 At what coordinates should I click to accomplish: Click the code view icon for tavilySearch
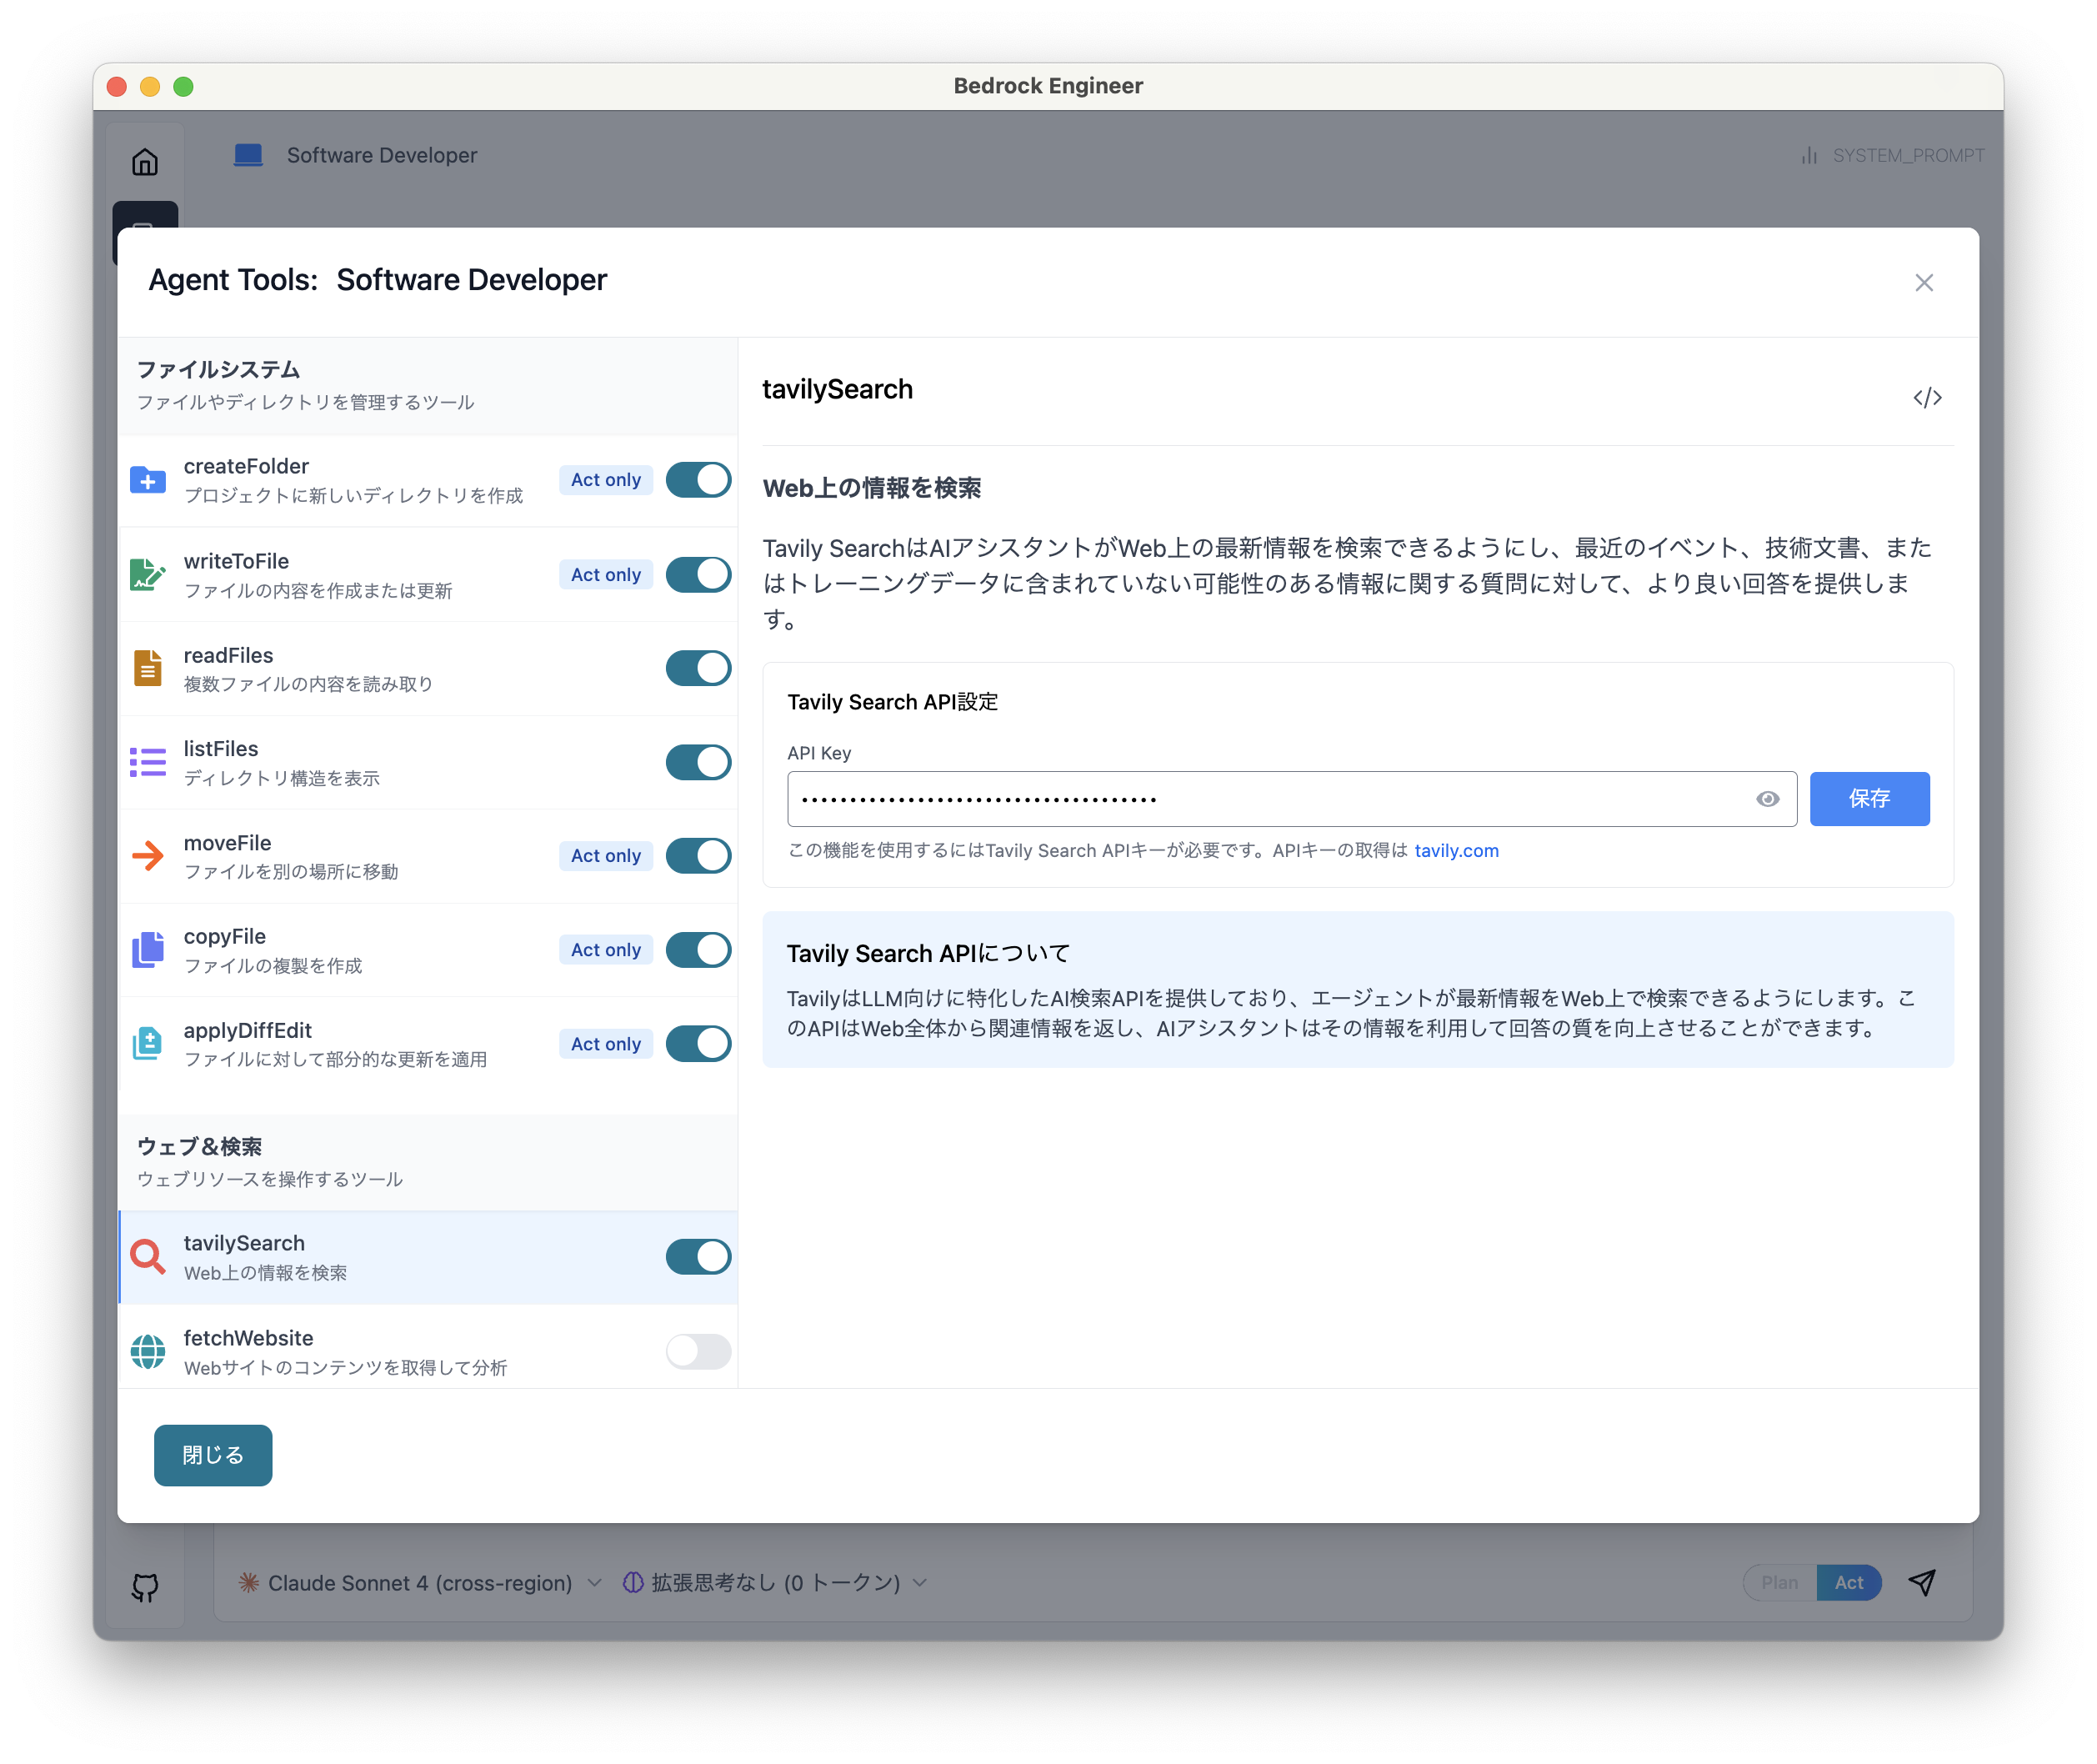(x=1927, y=398)
